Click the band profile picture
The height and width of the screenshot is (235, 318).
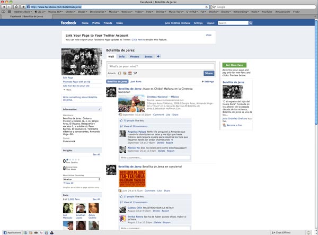pyautogui.click(x=82, y=62)
